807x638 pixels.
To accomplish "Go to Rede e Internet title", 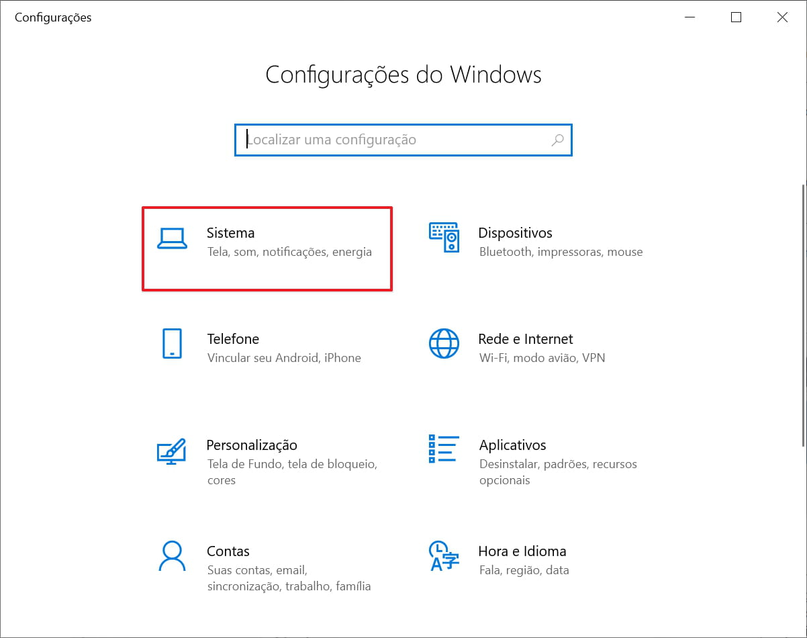I will [525, 339].
